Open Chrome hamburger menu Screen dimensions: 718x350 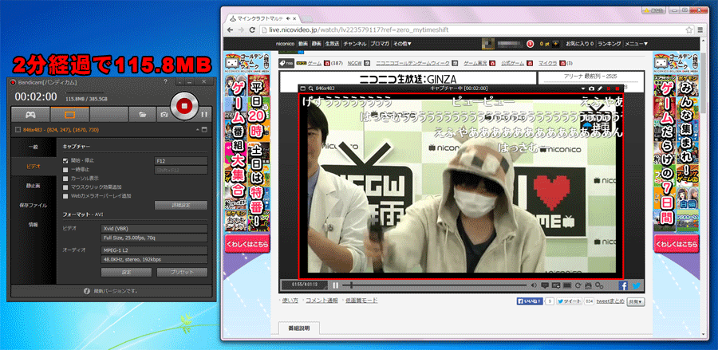pos(700,30)
